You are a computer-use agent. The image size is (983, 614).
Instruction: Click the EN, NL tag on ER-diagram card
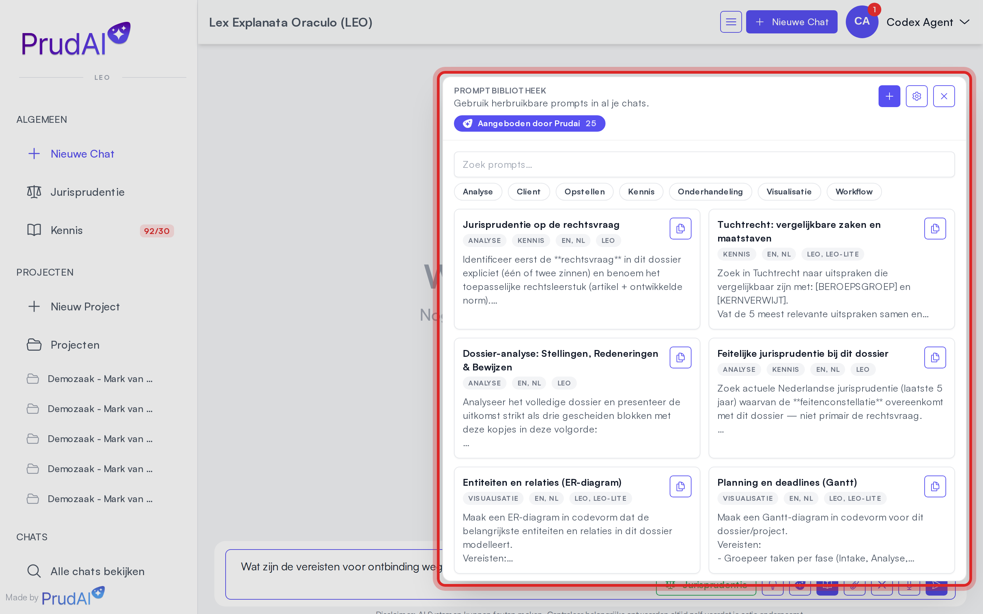click(546, 498)
